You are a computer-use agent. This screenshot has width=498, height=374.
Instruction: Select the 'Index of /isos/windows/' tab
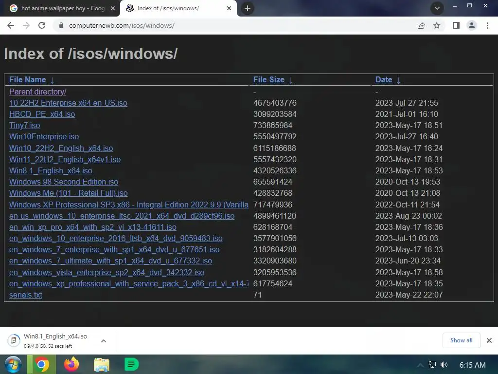tap(178, 8)
